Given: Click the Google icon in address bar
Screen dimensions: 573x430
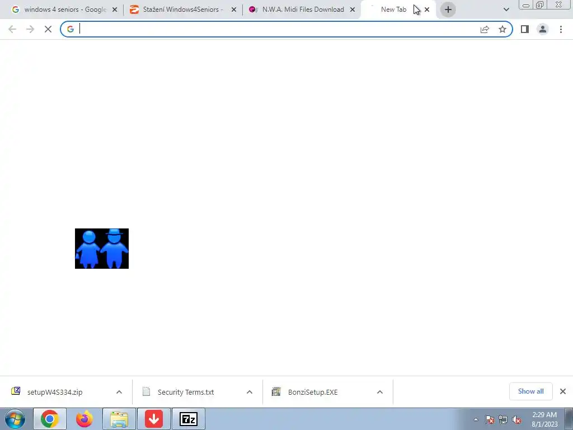Looking at the screenshot, I should (x=71, y=29).
